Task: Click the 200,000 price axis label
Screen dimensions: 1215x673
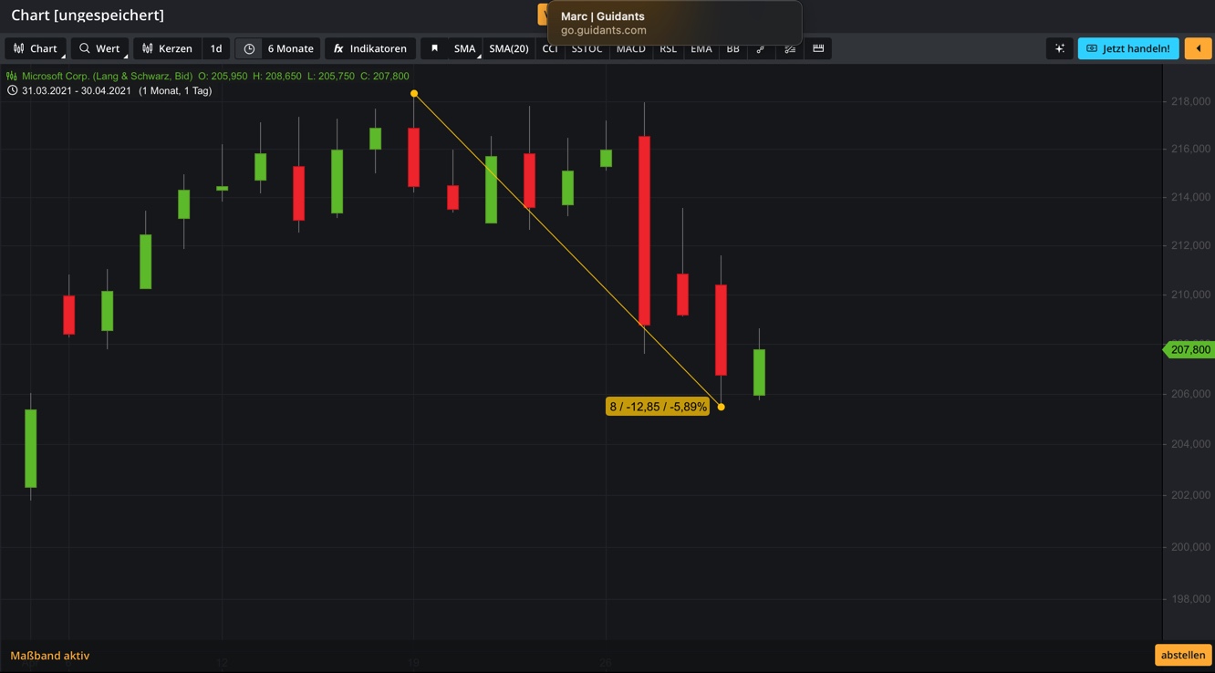Action: (x=1190, y=547)
